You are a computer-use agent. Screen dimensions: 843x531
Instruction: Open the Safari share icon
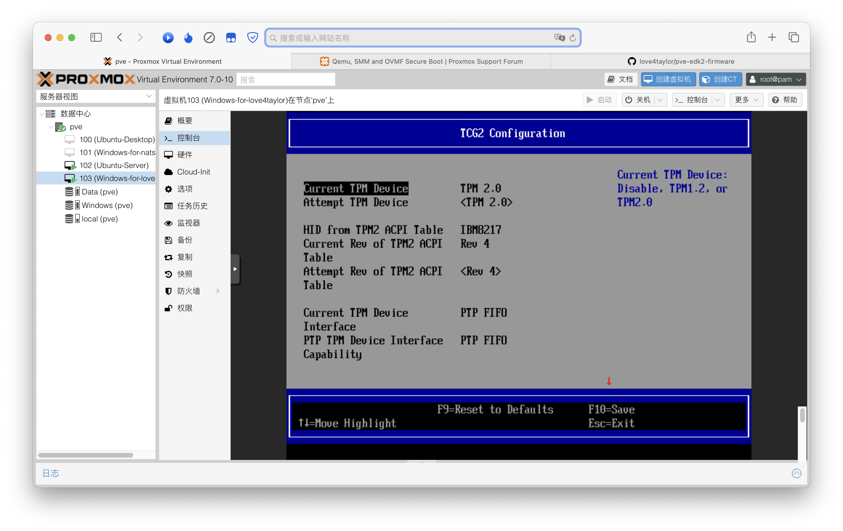click(751, 37)
